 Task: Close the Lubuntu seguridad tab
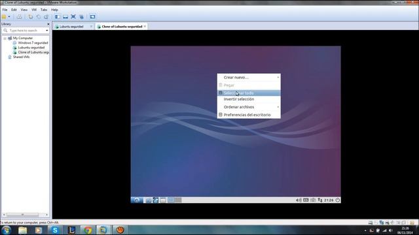[92, 26]
